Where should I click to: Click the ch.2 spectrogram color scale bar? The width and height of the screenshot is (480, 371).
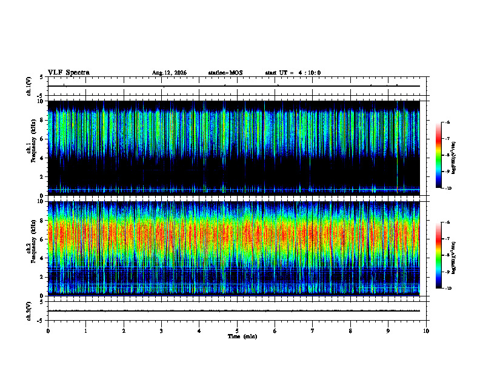(438, 255)
